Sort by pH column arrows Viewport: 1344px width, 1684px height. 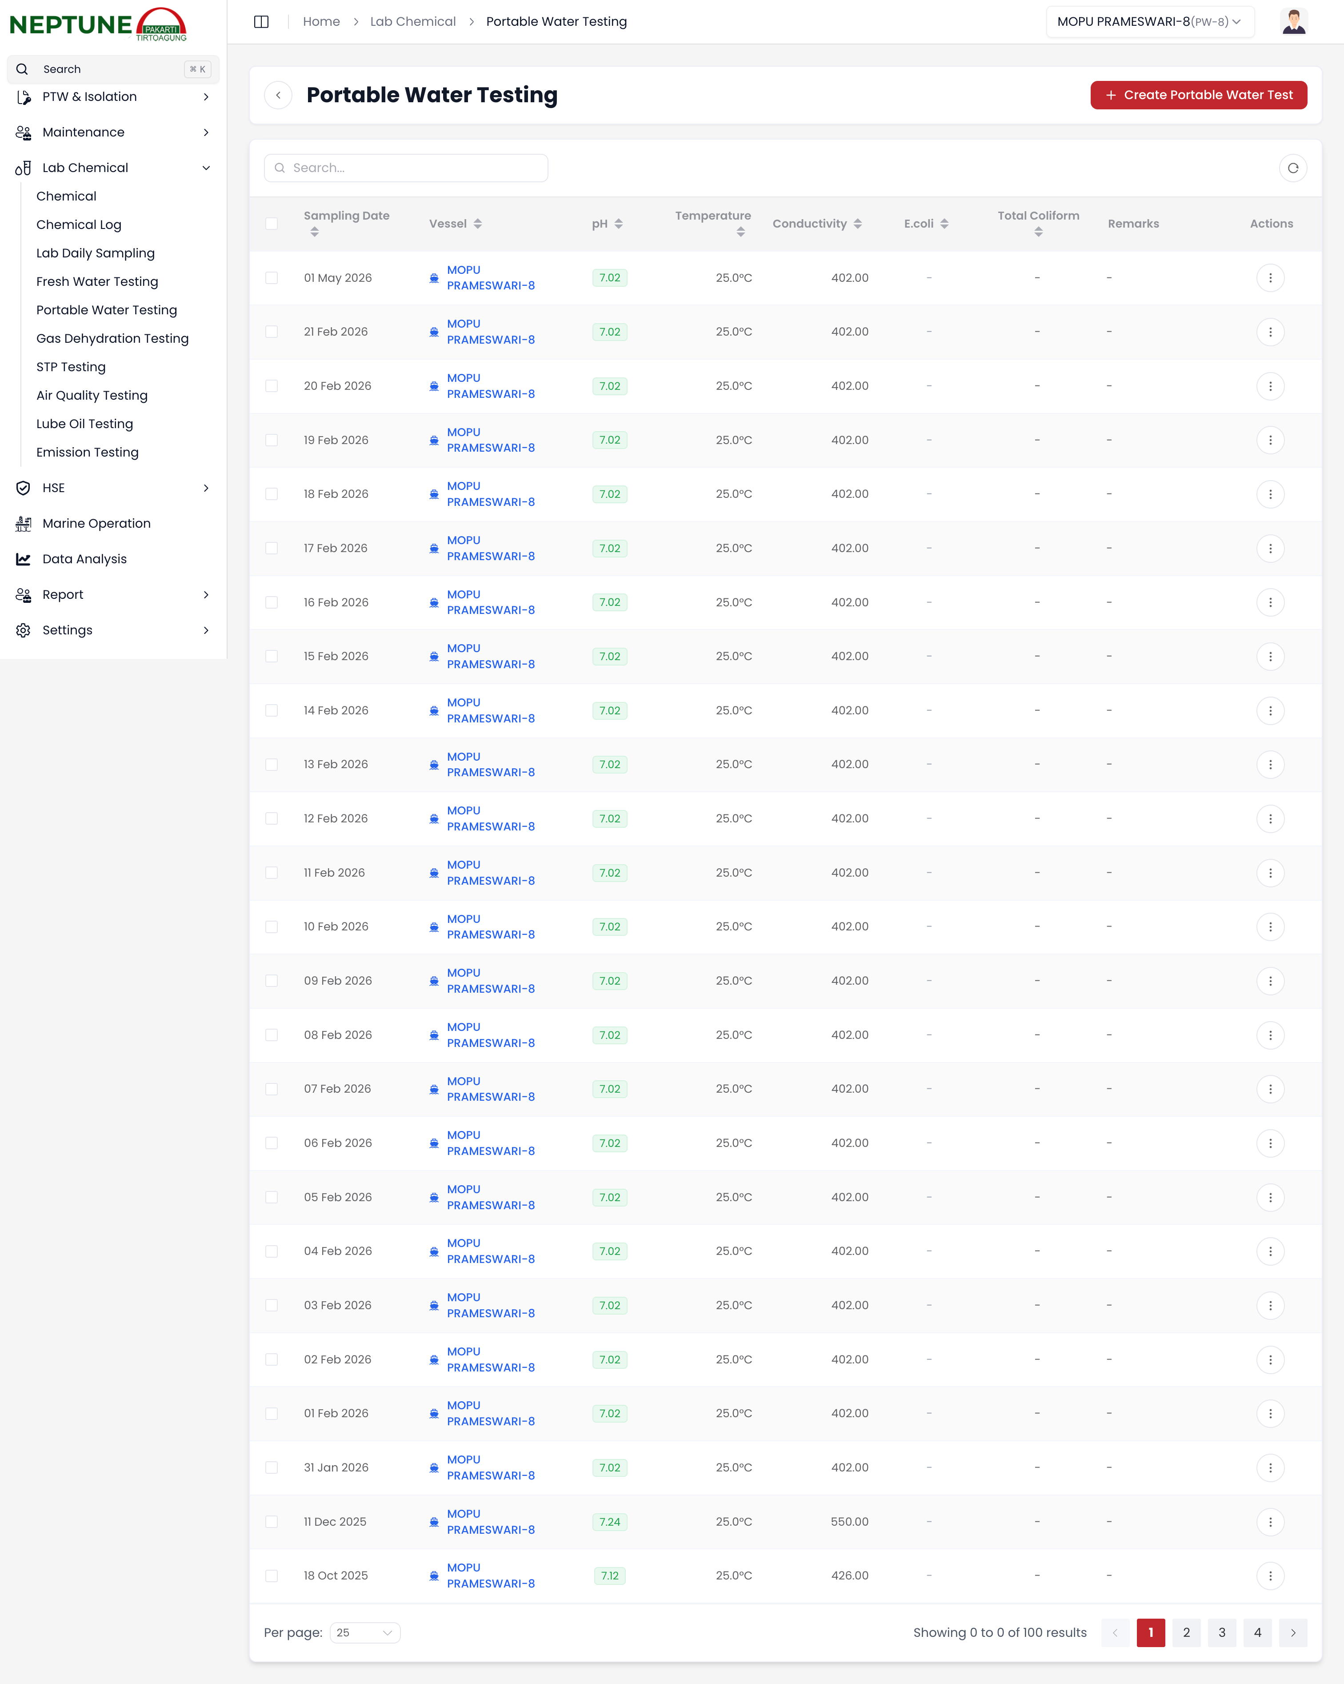click(x=619, y=224)
